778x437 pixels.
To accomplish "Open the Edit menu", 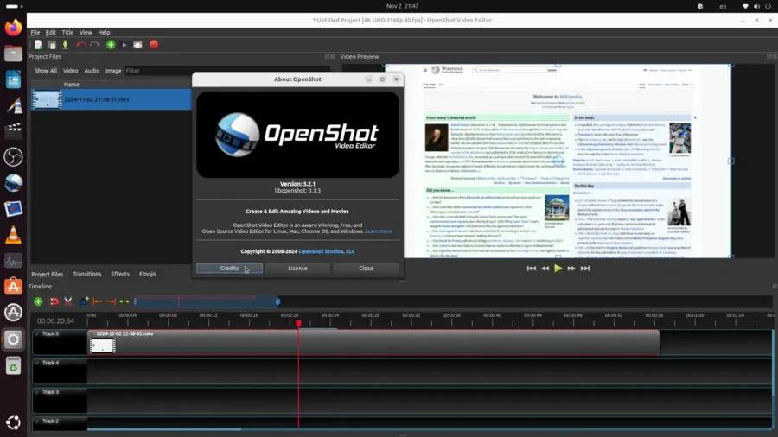I will (51, 32).
